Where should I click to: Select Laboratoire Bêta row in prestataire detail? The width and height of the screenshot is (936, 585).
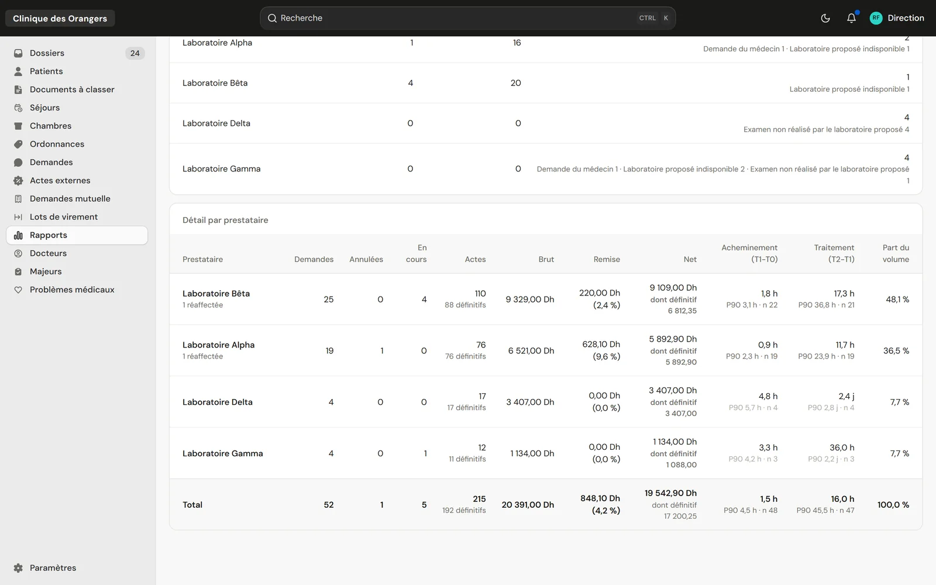click(545, 300)
